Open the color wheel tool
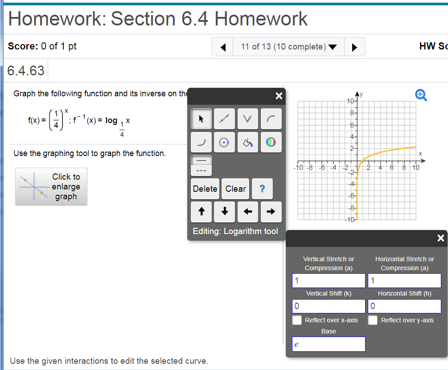This screenshot has height=370, width=448. click(x=271, y=142)
